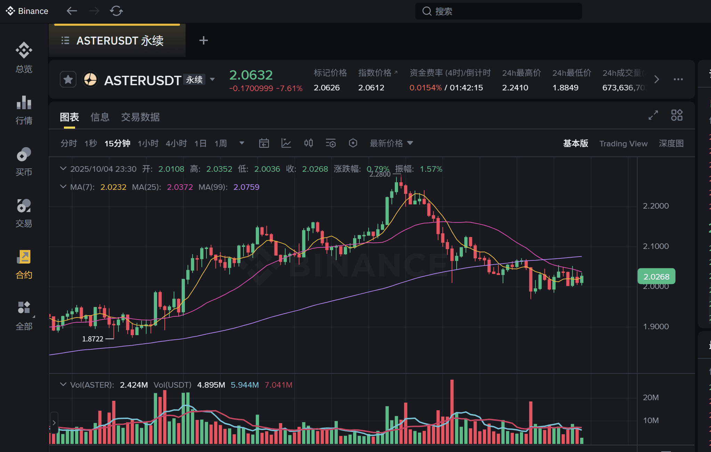The width and height of the screenshot is (711, 452).
Task: Open the 最新价格 price type dropdown
Action: pos(391,143)
